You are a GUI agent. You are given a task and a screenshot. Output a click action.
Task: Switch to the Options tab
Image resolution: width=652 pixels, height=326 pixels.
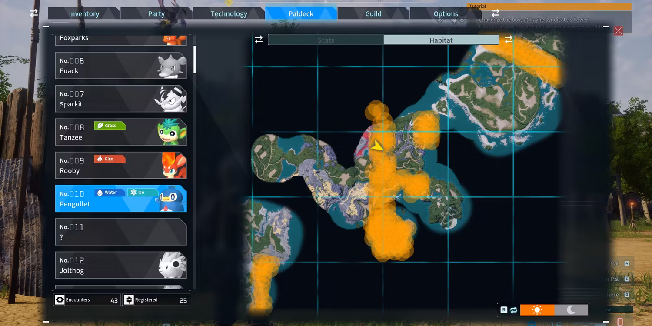click(x=446, y=13)
